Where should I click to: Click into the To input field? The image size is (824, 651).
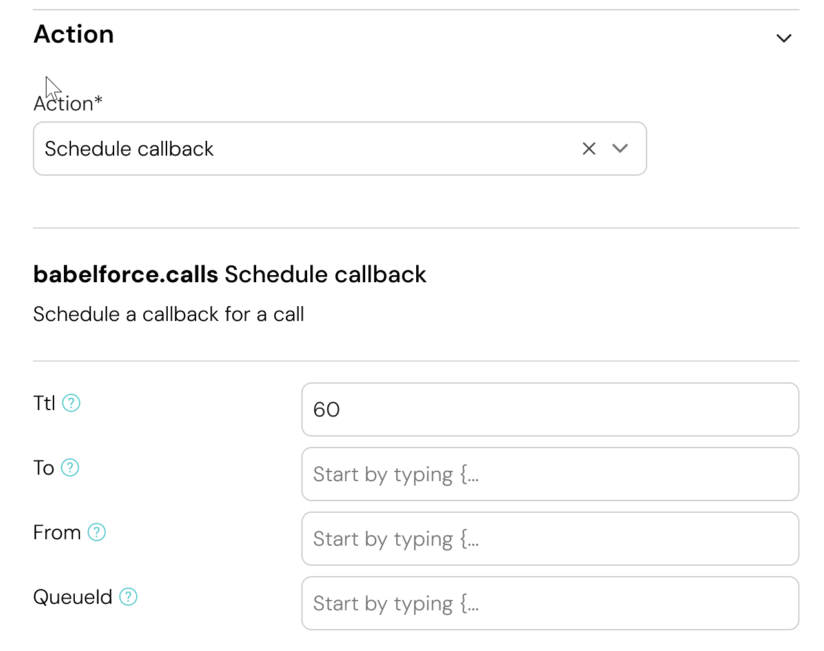coord(550,474)
